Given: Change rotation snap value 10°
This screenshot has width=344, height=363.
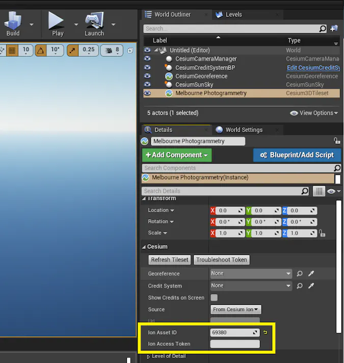Looking at the screenshot, I should click(55, 50).
